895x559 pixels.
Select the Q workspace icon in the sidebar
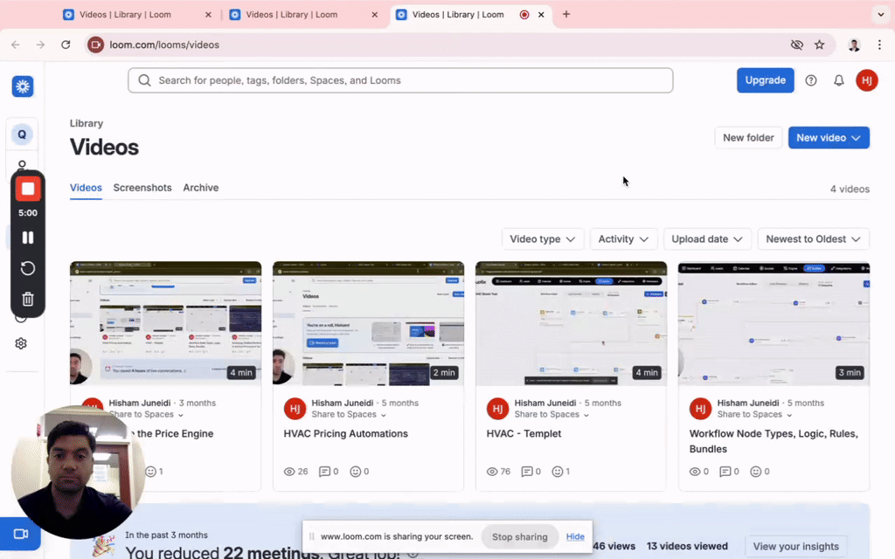pyautogui.click(x=22, y=135)
